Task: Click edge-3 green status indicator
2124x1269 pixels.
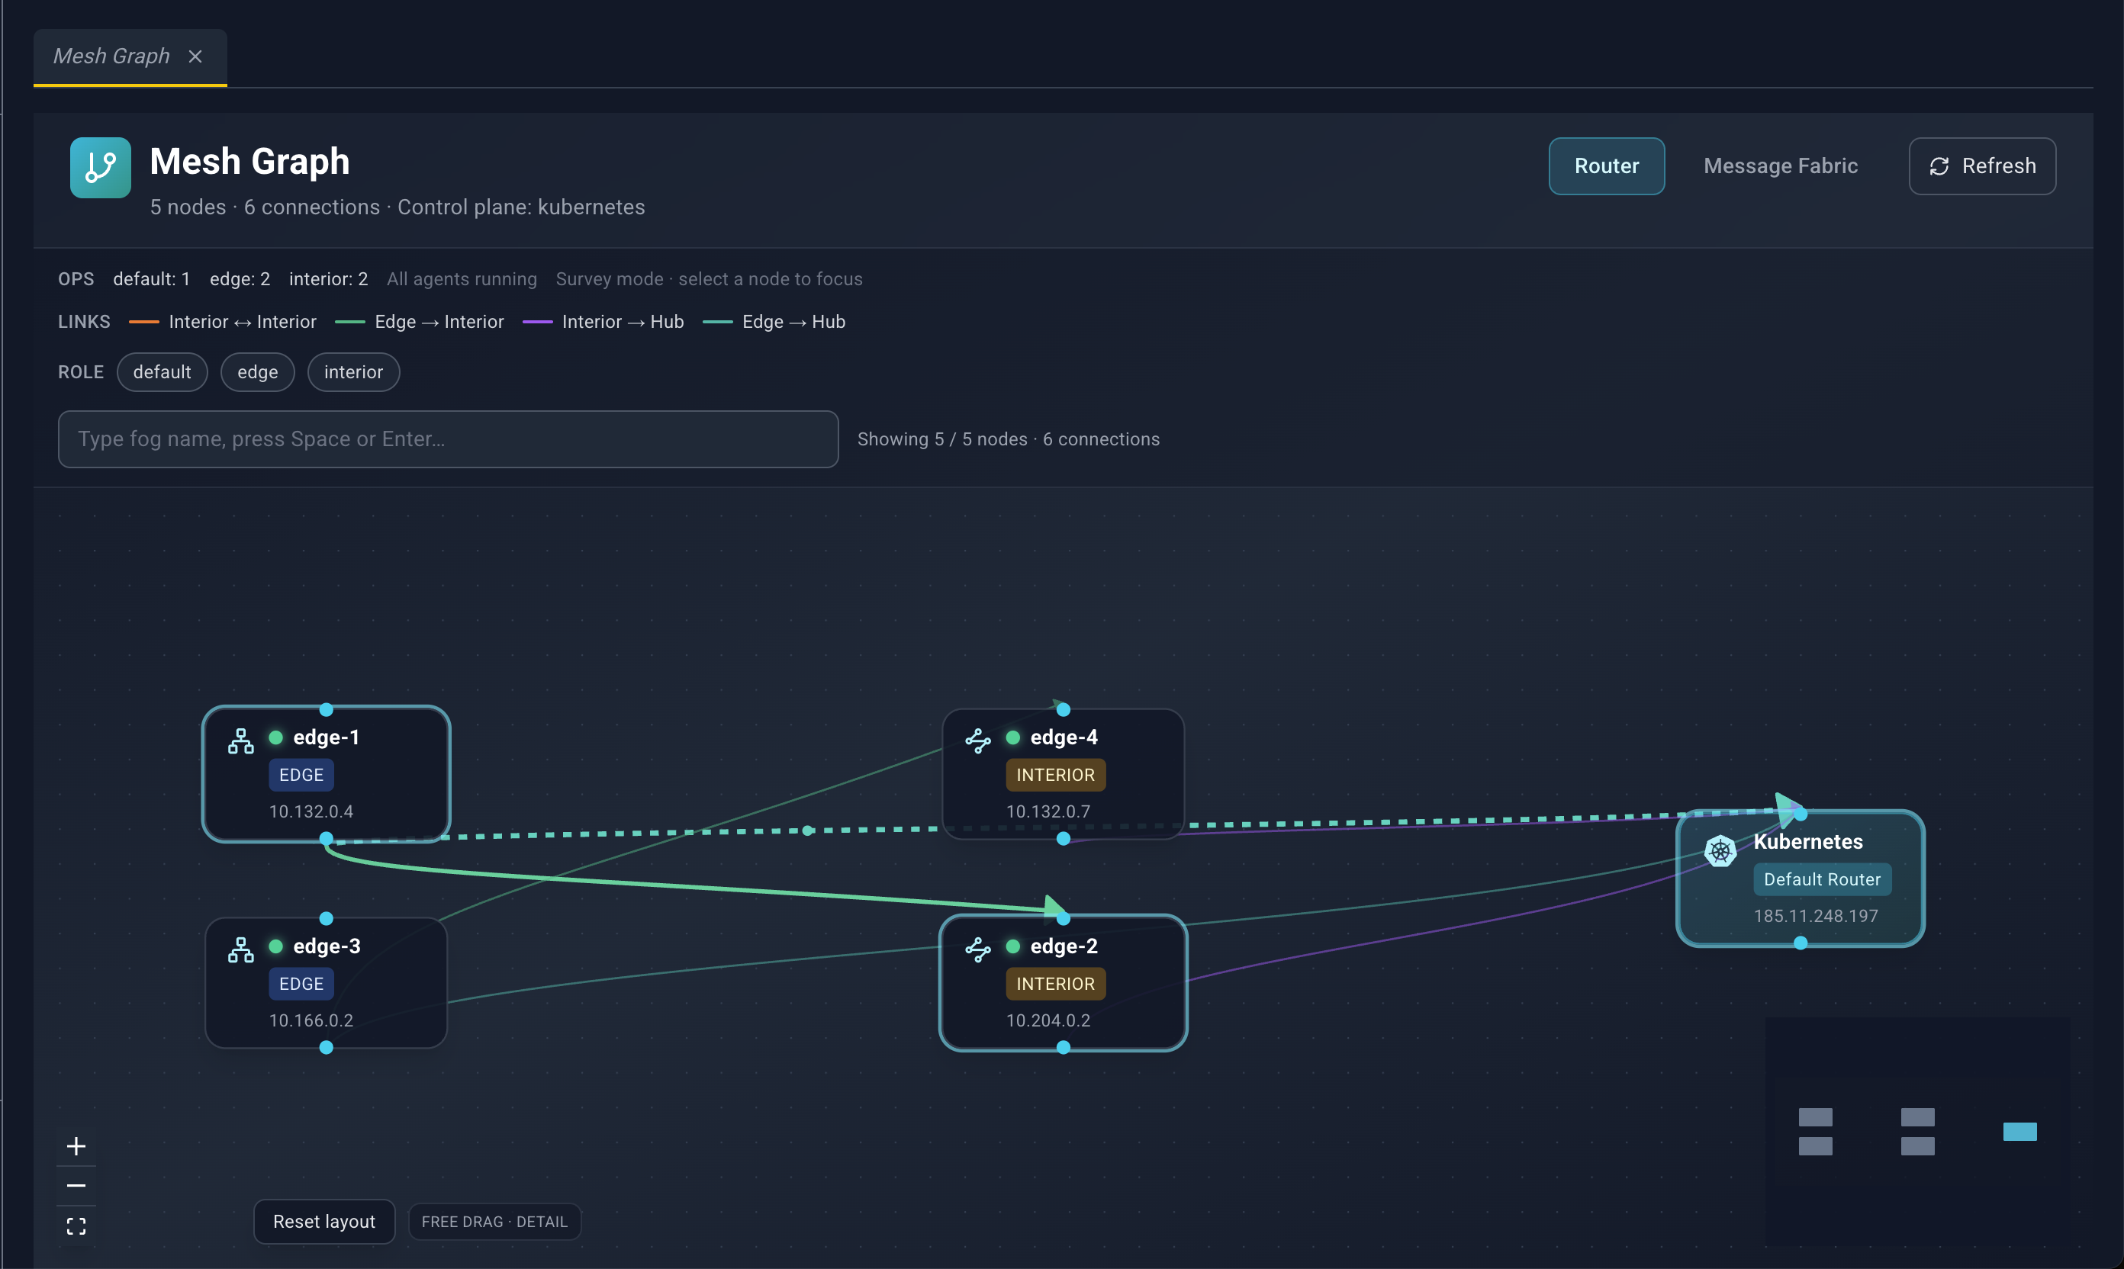Action: point(275,946)
